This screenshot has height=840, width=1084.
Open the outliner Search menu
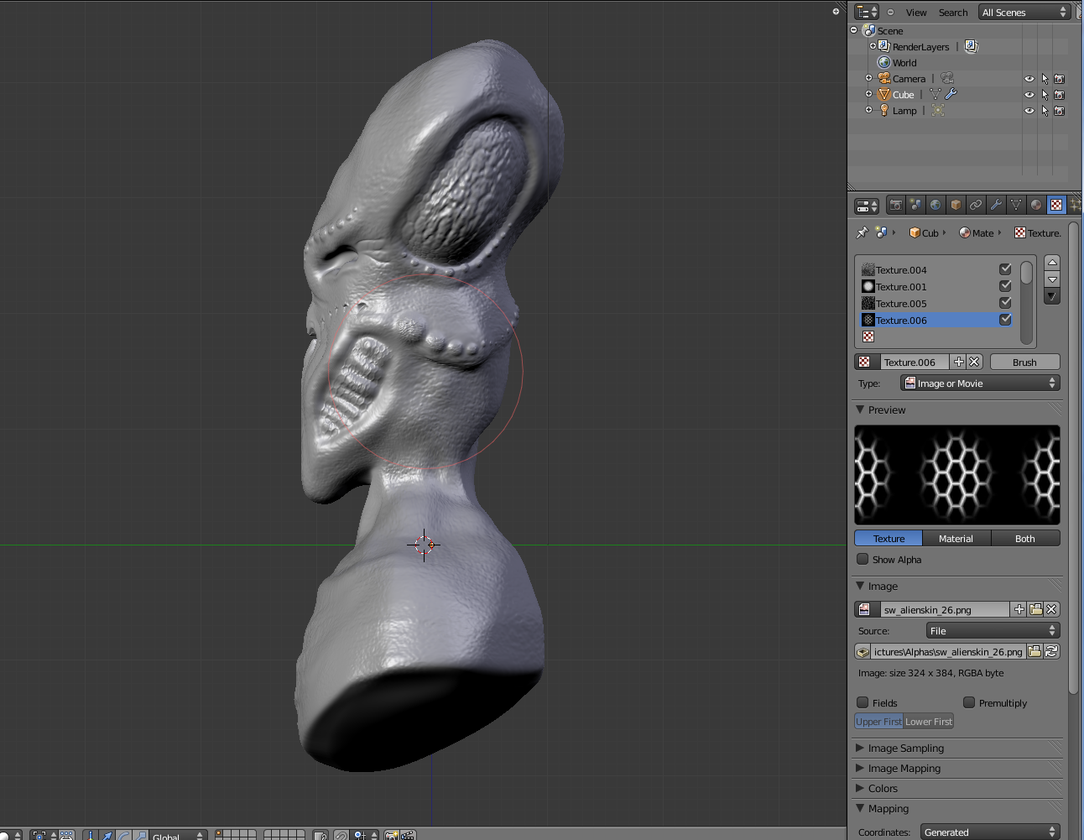(x=953, y=13)
